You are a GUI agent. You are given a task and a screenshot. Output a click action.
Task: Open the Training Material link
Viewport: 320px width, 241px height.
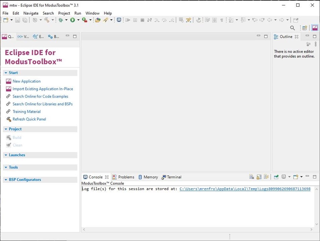[26, 112]
